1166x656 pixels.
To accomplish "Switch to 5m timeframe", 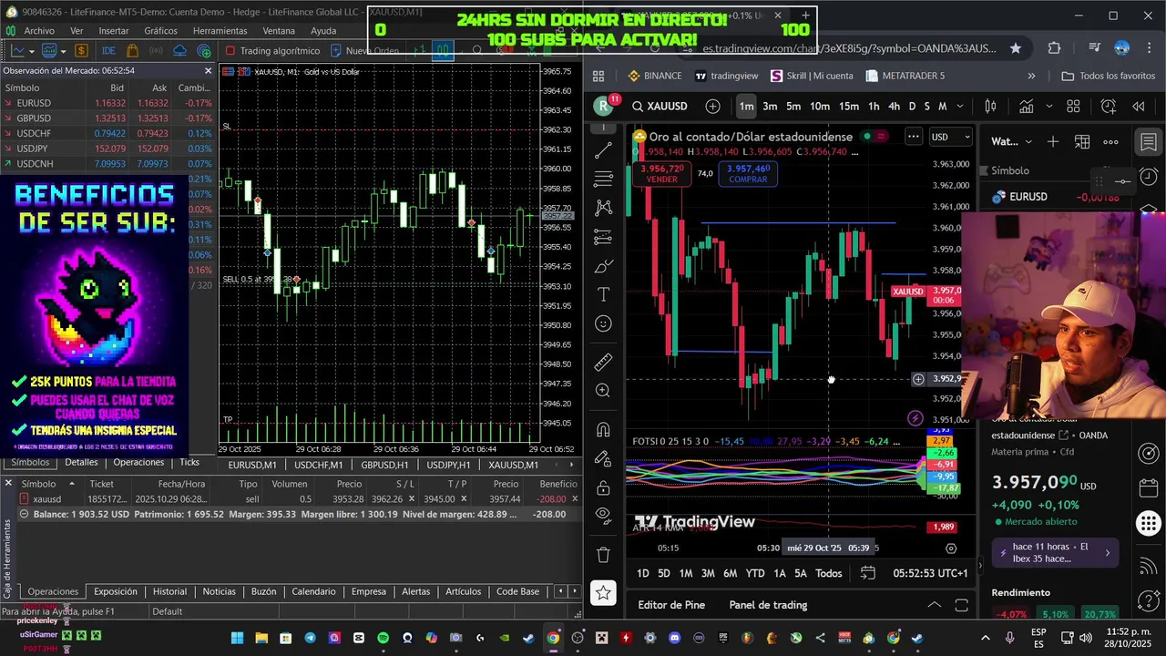I will [x=793, y=107].
